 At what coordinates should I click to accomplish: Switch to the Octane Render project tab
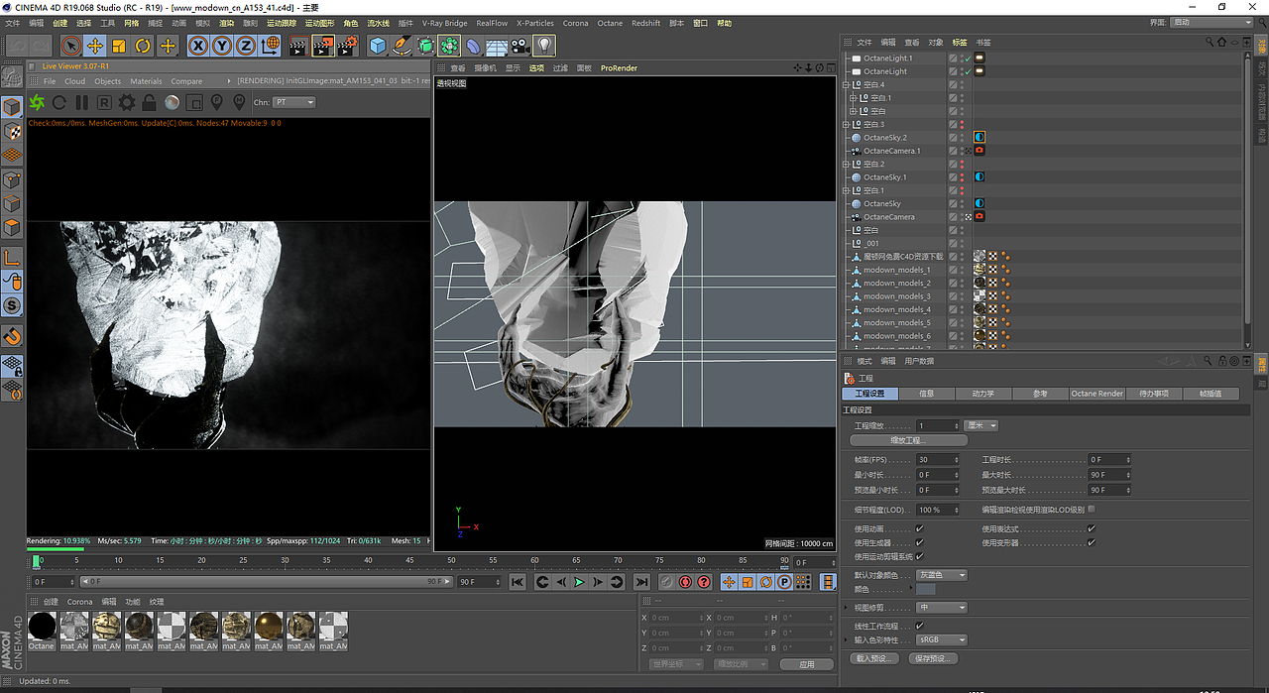1097,394
